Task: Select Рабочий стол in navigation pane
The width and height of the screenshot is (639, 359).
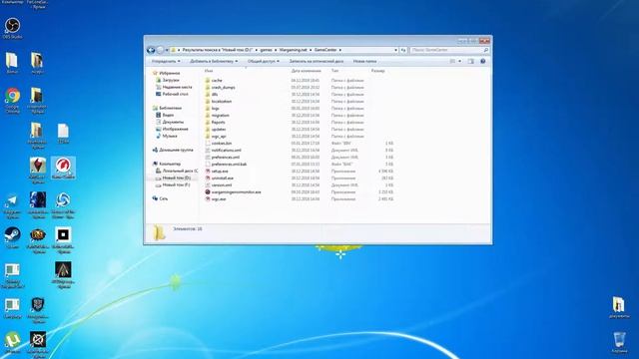Action: point(176,94)
